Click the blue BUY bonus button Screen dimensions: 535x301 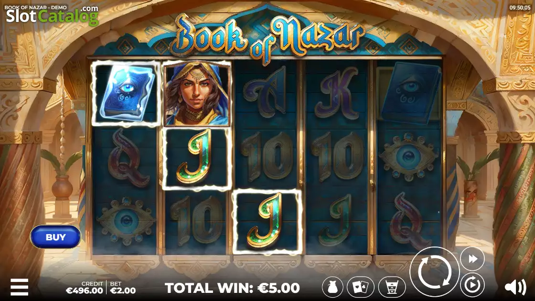click(x=55, y=237)
